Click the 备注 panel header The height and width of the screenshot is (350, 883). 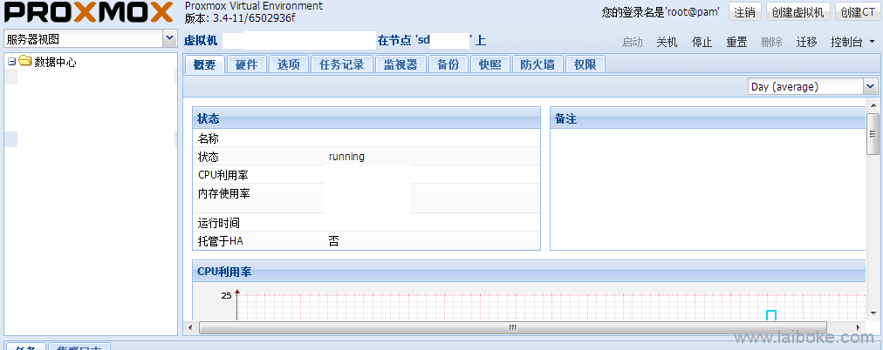tap(708, 119)
